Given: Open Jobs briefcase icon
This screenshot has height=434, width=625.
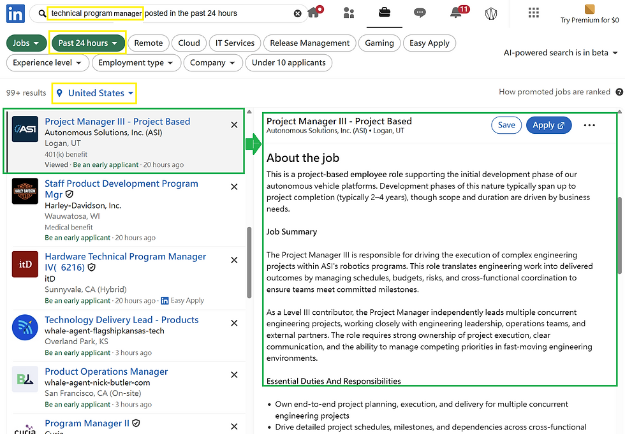Looking at the screenshot, I should click(384, 13).
